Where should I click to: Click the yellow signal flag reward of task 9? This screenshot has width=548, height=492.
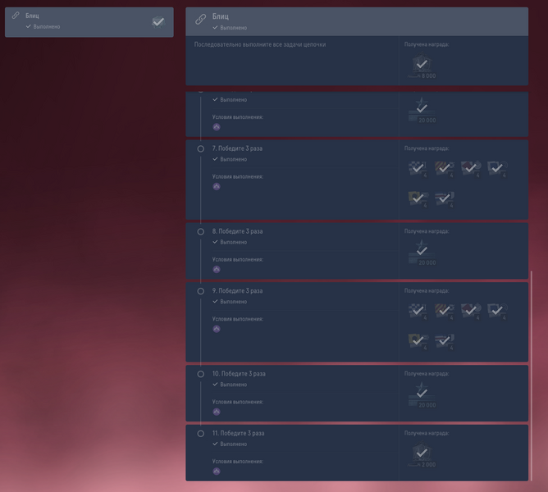tap(418, 341)
